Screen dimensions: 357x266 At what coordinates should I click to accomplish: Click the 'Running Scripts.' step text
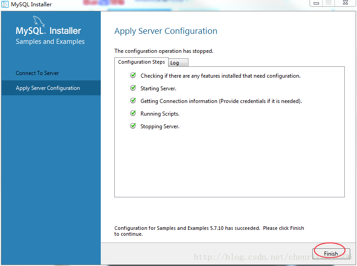tap(160, 113)
